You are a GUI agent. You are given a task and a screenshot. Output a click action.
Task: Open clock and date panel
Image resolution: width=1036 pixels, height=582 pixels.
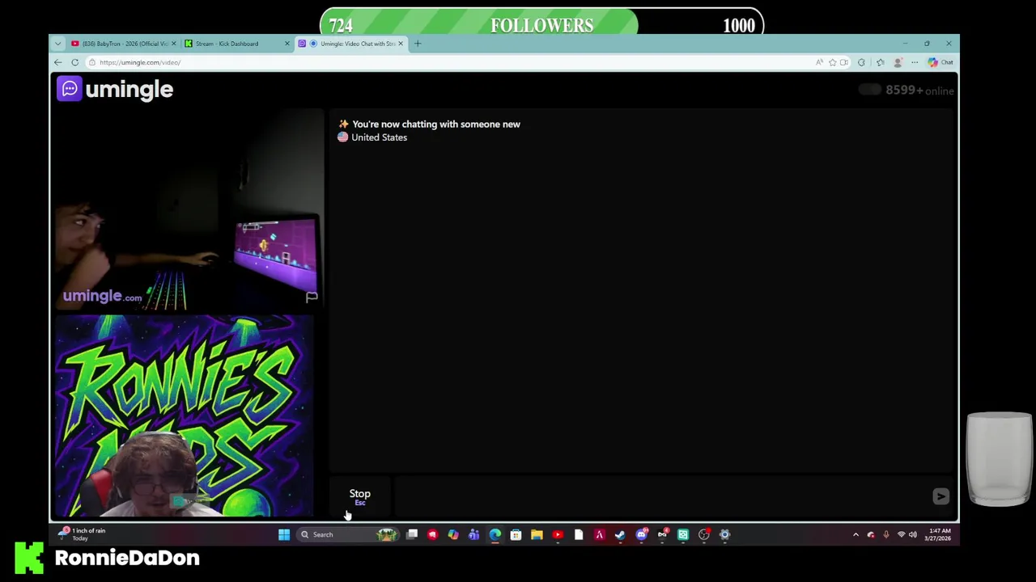point(939,534)
